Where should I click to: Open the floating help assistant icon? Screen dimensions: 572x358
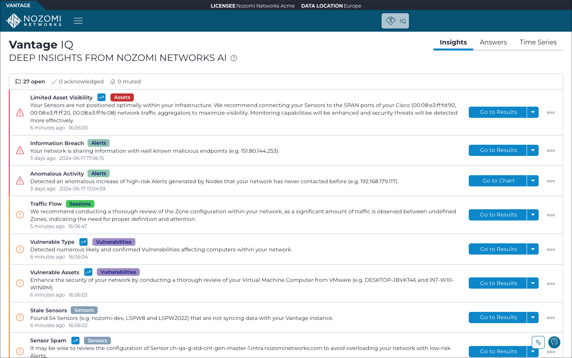pyautogui.click(x=554, y=342)
